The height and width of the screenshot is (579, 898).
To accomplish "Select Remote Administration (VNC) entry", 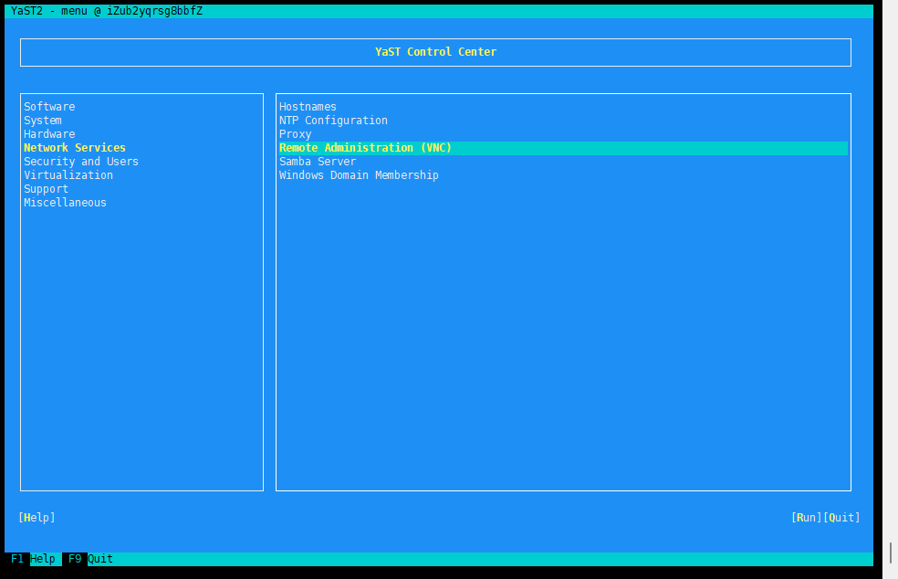I will coord(563,148).
